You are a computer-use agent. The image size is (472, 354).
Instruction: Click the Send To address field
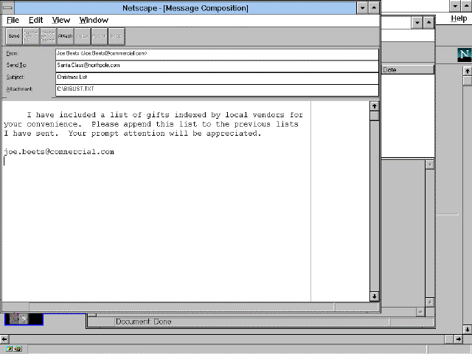point(217,66)
